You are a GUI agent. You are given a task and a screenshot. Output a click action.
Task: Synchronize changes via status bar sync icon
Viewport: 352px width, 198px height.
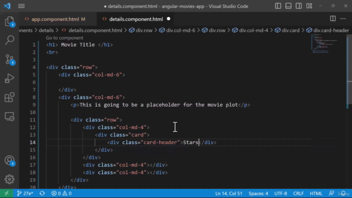coord(42,193)
